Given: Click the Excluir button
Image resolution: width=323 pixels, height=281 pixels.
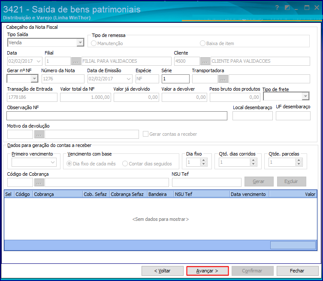Looking at the screenshot, I should point(291,182).
